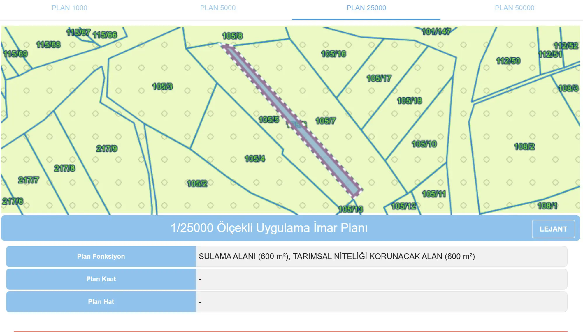Click parcel label 105/4 on the map

pyautogui.click(x=255, y=159)
